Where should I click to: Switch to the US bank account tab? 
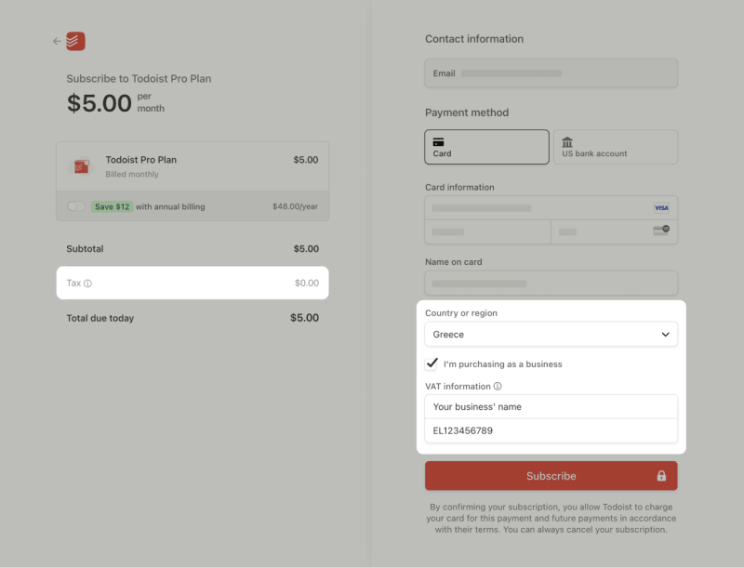(x=615, y=146)
